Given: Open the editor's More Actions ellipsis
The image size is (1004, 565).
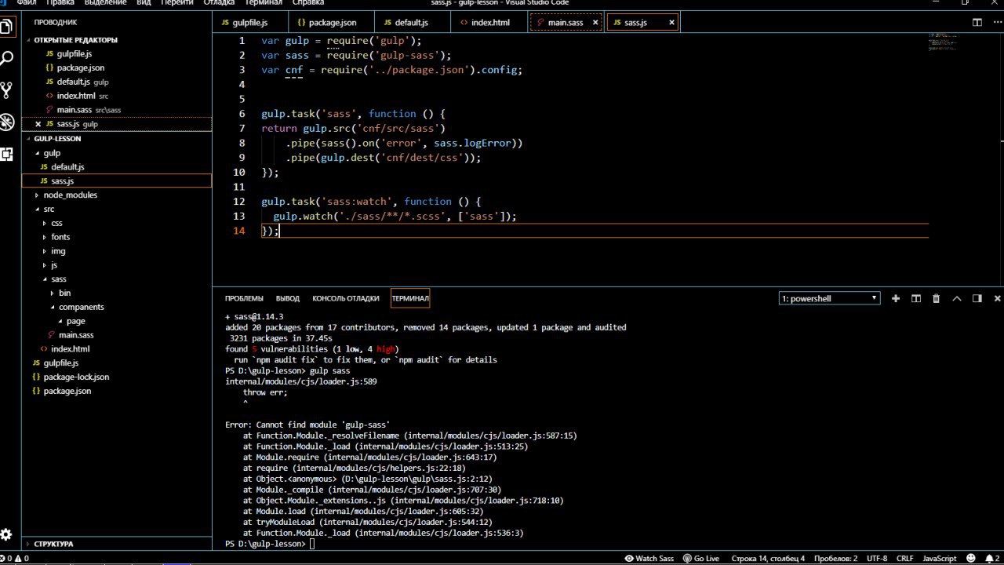Looking at the screenshot, I should (x=997, y=23).
